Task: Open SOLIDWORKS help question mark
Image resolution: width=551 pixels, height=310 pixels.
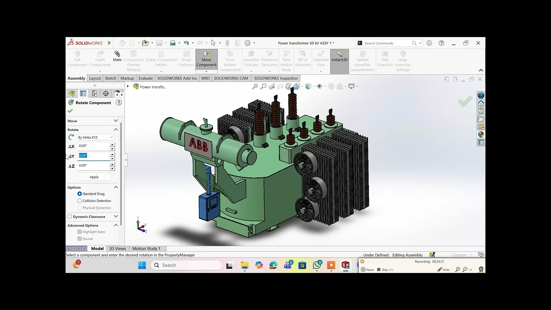Action: [x=441, y=43]
